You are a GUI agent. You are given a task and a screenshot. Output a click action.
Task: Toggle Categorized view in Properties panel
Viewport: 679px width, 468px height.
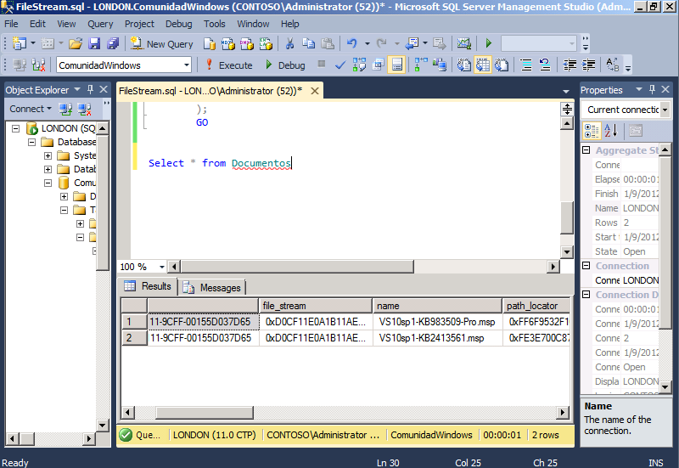(592, 131)
